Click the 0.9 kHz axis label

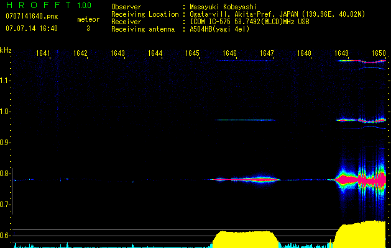[5, 143]
